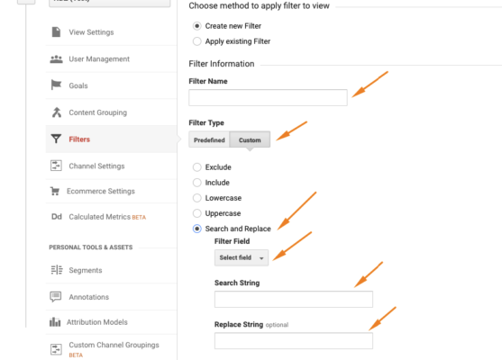Click the User Management people icon

pos(57,59)
